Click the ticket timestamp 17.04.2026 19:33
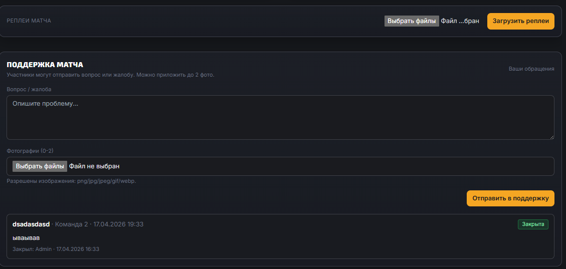This screenshot has height=269, width=566. (x=118, y=224)
